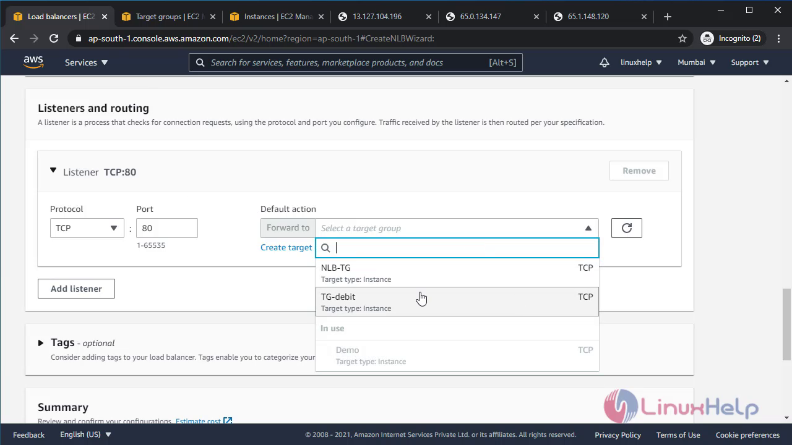The width and height of the screenshot is (792, 445).
Task: Switch to the Instances EC2 tab
Action: click(277, 17)
